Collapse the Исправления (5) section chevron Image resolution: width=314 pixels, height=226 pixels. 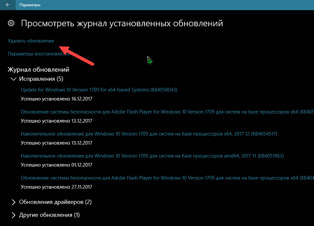coord(13,79)
